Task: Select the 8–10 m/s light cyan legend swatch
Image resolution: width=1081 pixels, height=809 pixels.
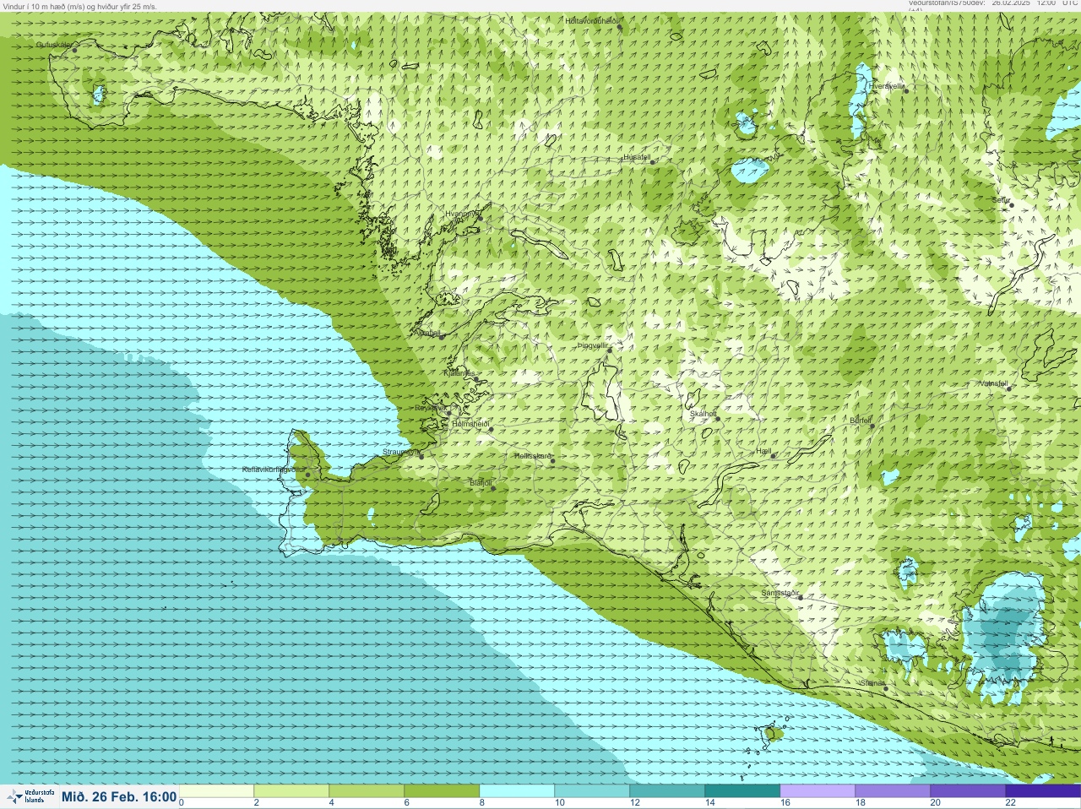Action: click(517, 791)
